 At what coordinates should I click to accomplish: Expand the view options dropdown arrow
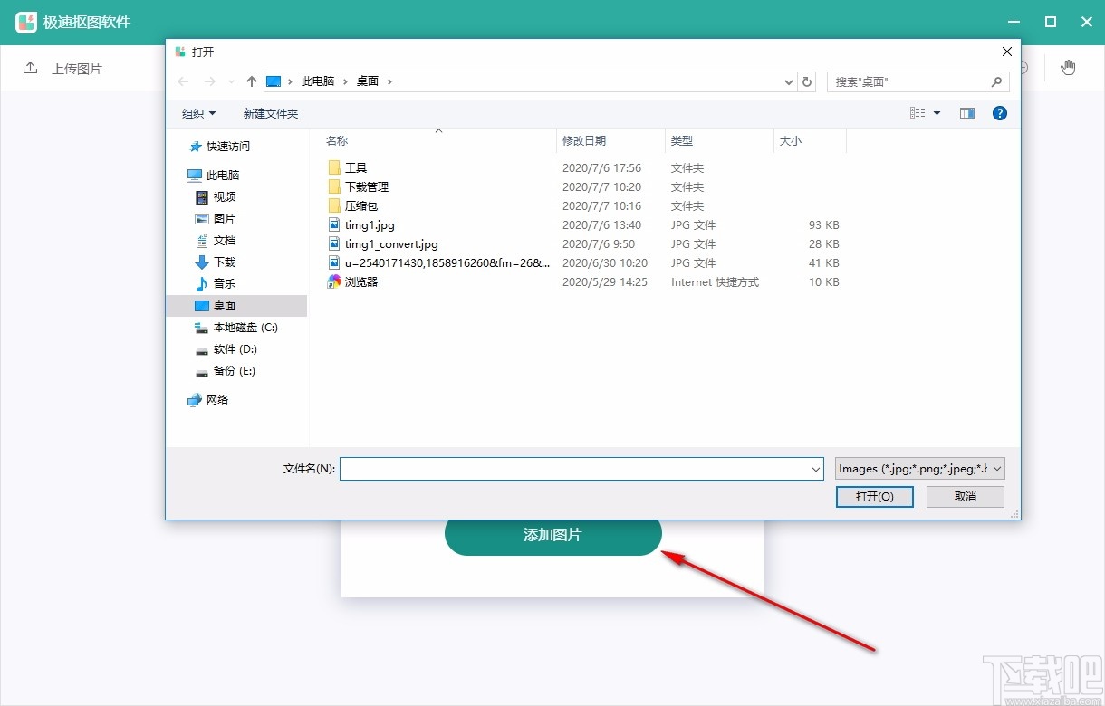937,113
